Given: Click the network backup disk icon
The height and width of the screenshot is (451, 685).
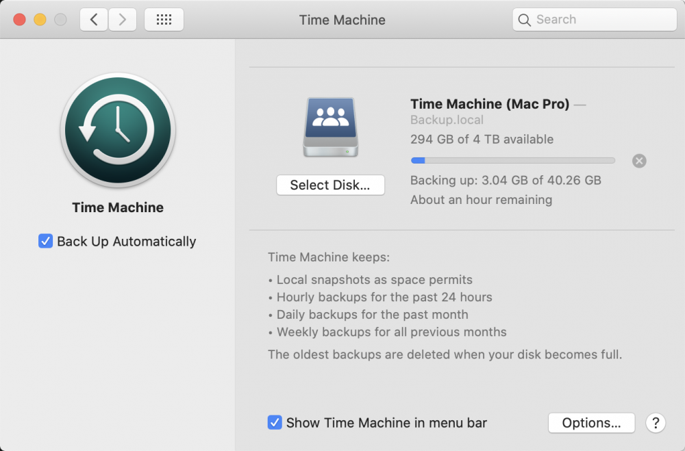Looking at the screenshot, I should [x=331, y=127].
